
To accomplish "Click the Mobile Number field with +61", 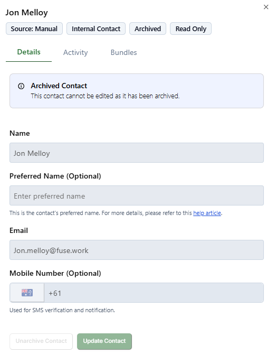I will 154,293.
